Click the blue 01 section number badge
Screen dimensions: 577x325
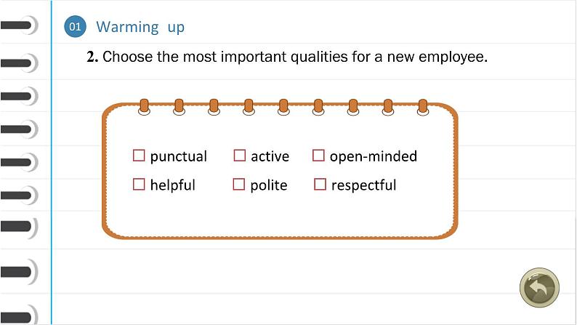pos(75,26)
